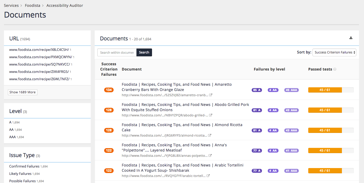Open external link icon for Anna's Polpettone
364x183 pixels.
[x=210, y=156]
